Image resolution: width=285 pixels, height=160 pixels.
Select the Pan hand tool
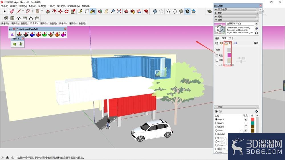pyautogui.click(x=106, y=11)
